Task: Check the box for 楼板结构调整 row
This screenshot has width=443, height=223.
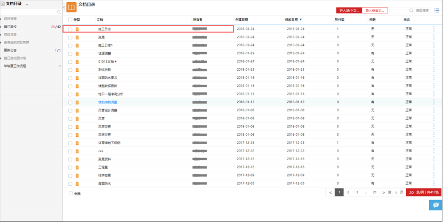Action: pos(70,102)
